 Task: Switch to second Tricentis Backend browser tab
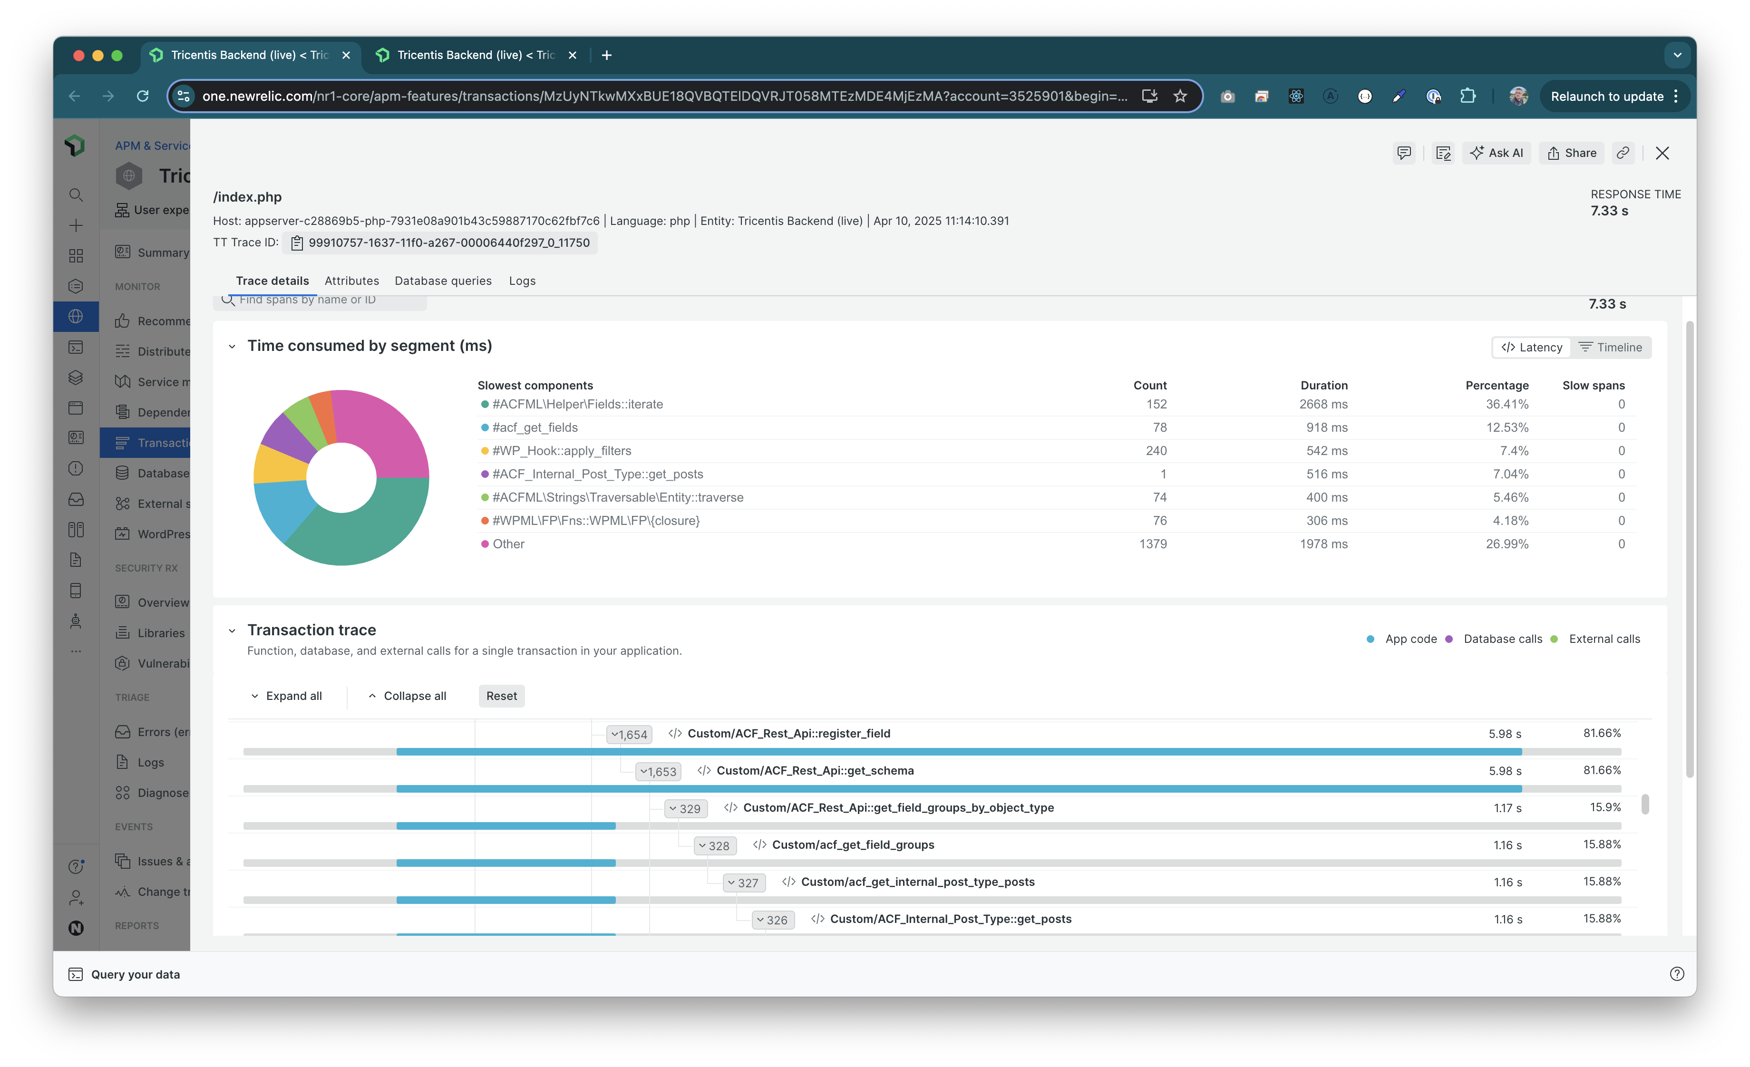[476, 55]
